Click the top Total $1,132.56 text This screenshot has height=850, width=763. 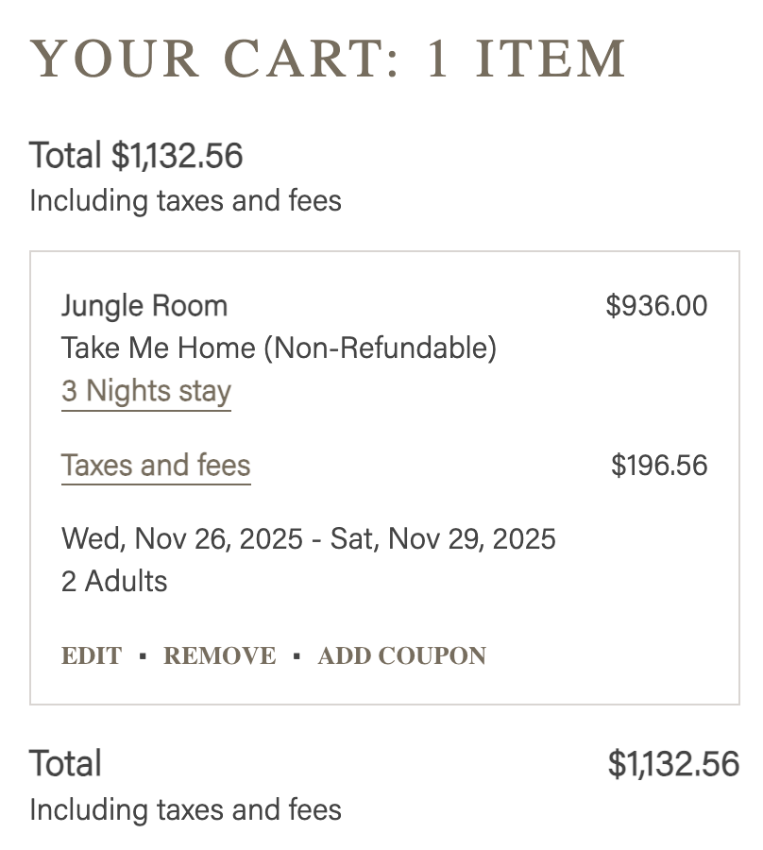[136, 156]
